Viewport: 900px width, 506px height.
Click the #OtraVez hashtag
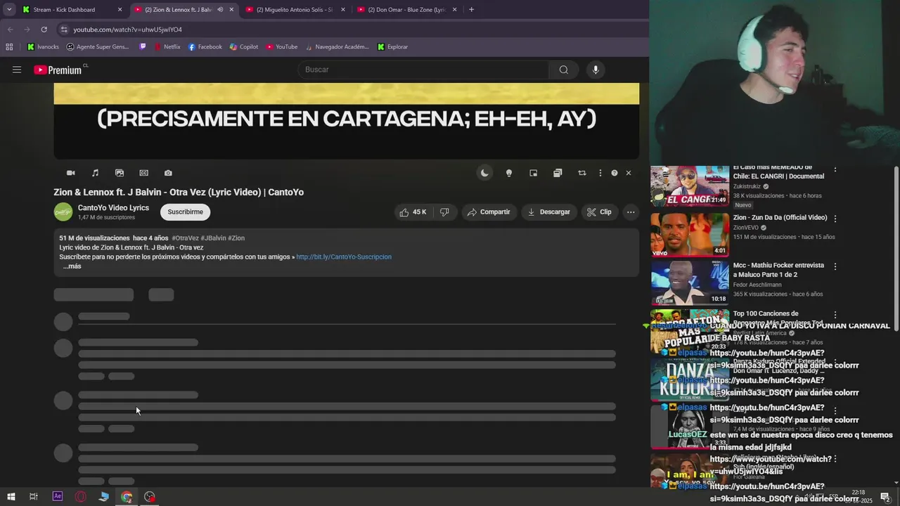click(185, 238)
